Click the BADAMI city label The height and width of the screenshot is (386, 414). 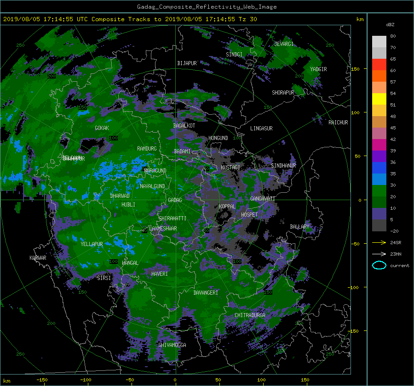pos(182,151)
